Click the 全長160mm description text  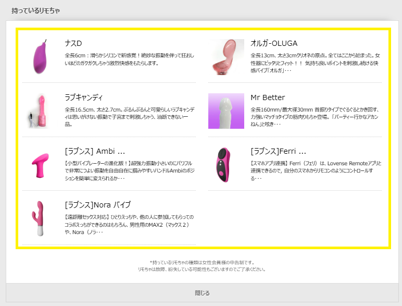(x=315, y=117)
